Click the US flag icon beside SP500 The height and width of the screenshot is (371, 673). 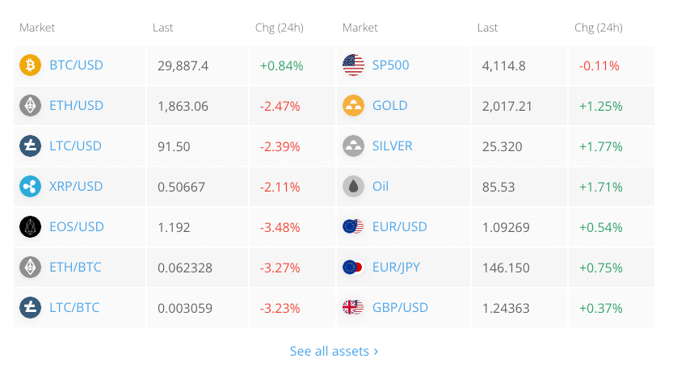pos(353,65)
